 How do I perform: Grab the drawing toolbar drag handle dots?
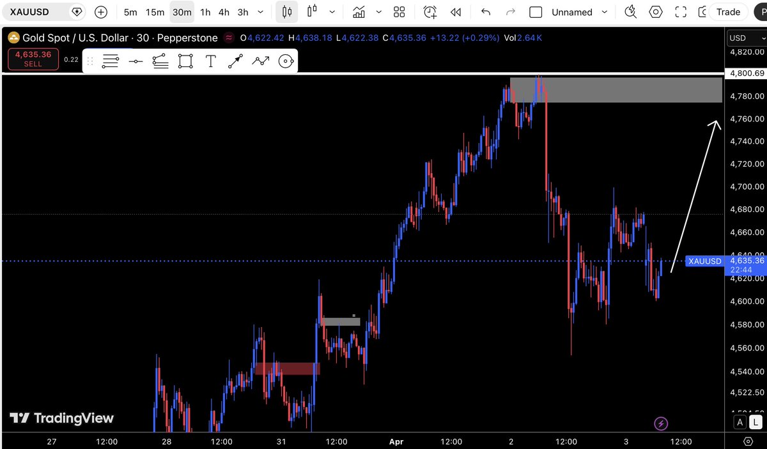tap(91, 61)
